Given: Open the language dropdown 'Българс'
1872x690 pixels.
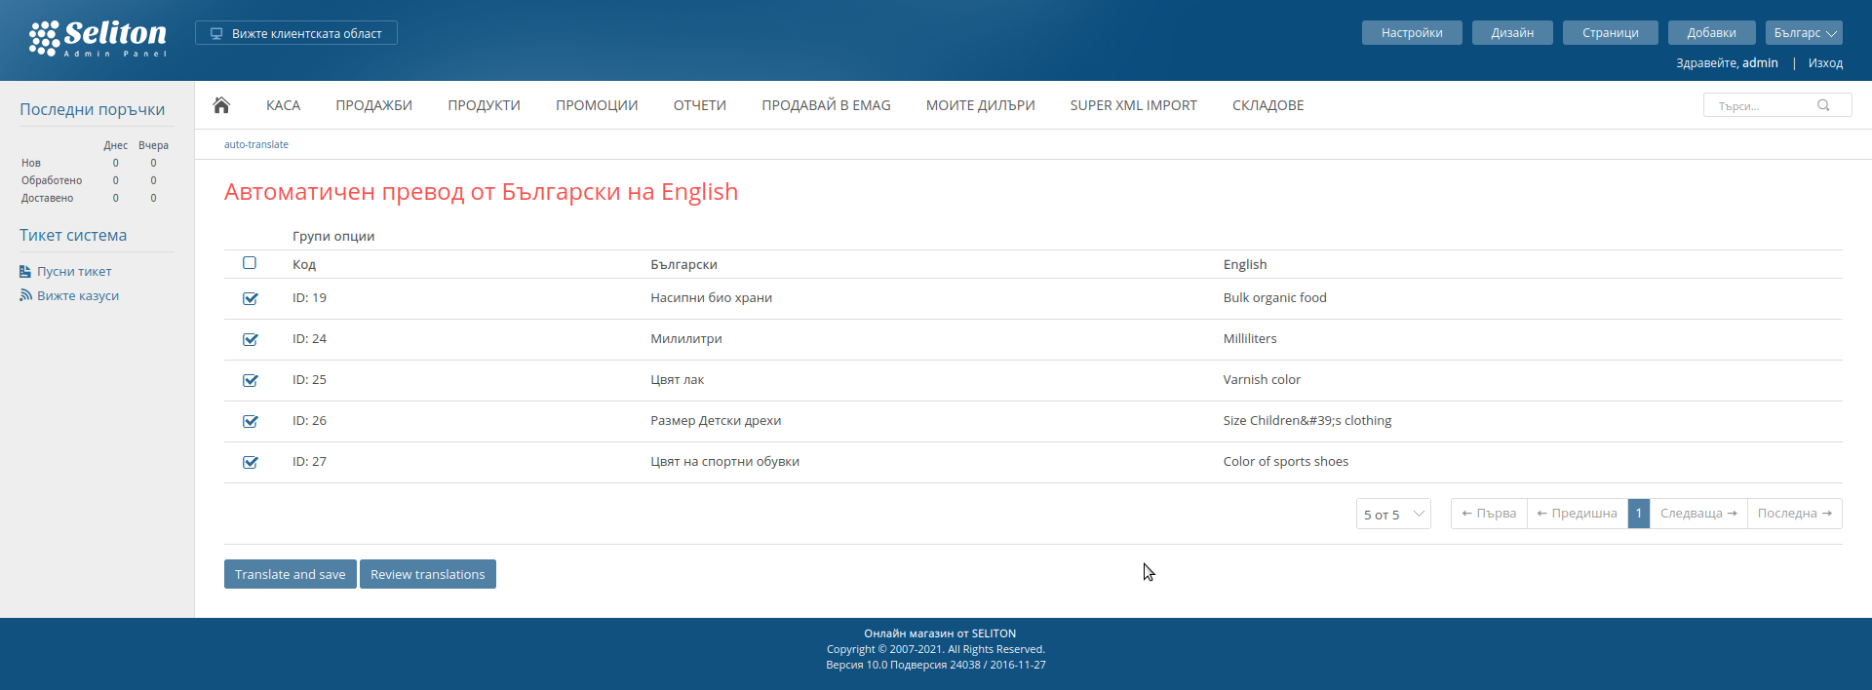Looking at the screenshot, I should 1803,33.
